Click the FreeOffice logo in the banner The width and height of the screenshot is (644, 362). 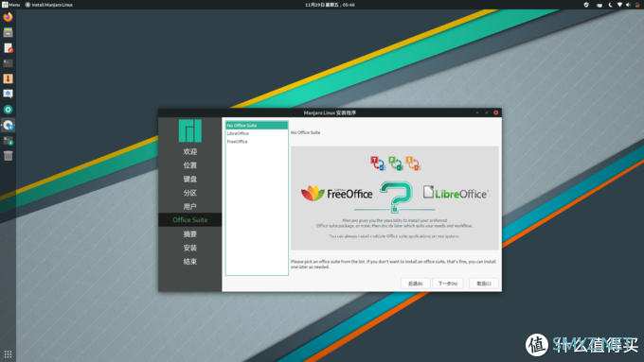tap(337, 193)
